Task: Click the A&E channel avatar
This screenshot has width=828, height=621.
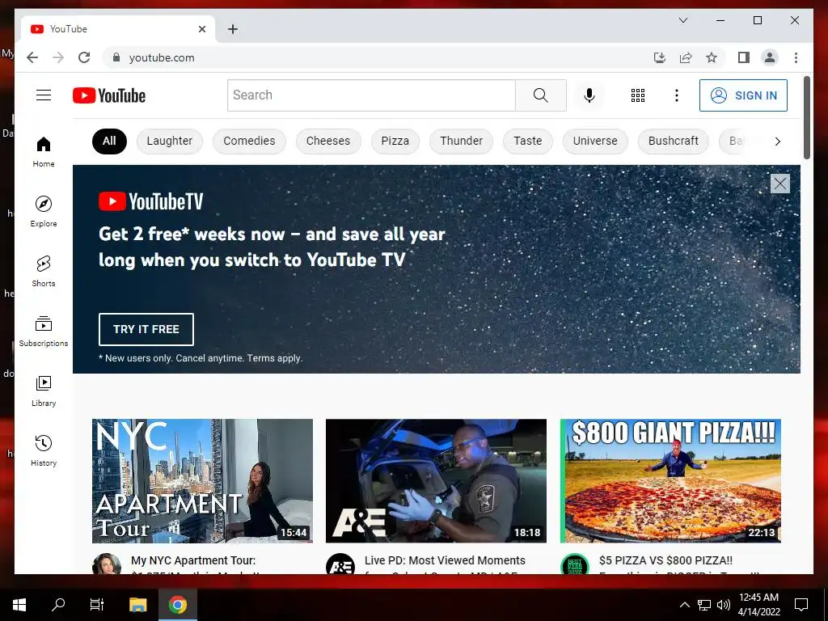Action: (x=340, y=564)
